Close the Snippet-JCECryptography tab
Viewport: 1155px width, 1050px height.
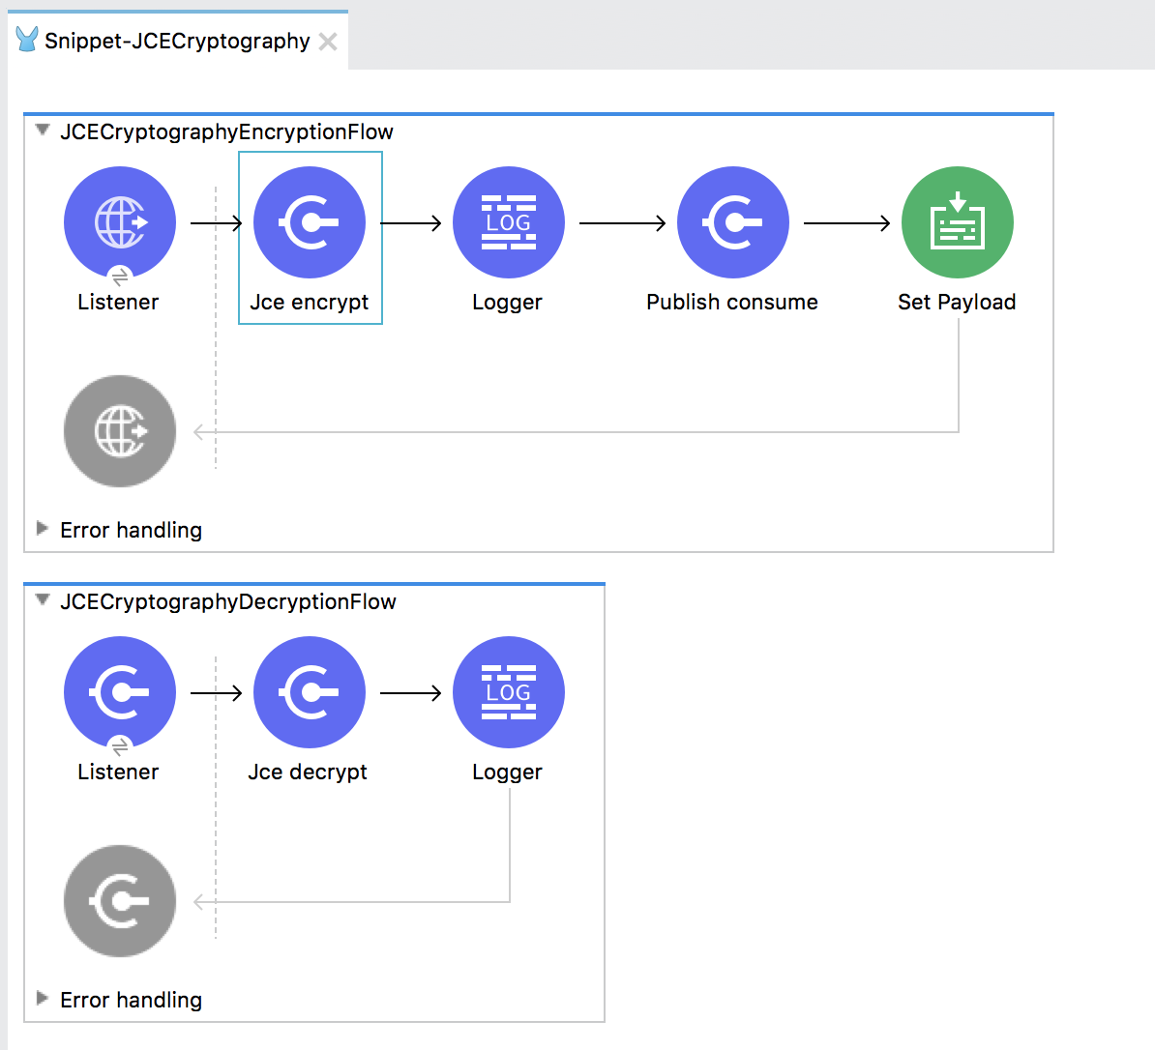(x=329, y=42)
